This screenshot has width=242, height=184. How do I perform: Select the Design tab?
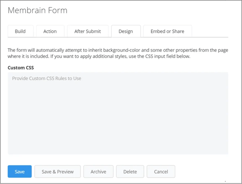(x=126, y=31)
